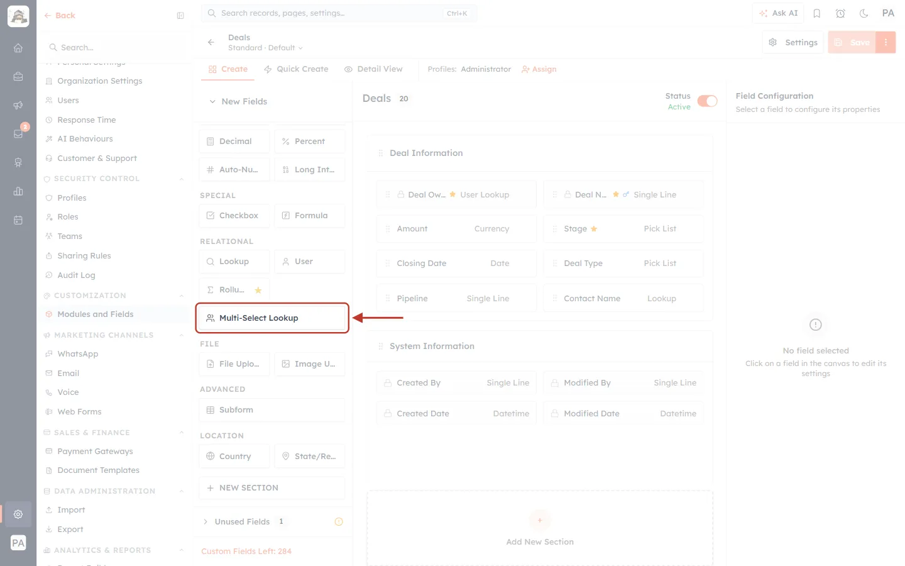Select the Closing Date field on canvas
Viewport: 905px width, 566px height.
456,264
